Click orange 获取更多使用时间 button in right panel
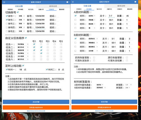141x120 pixels. pos(104,108)
